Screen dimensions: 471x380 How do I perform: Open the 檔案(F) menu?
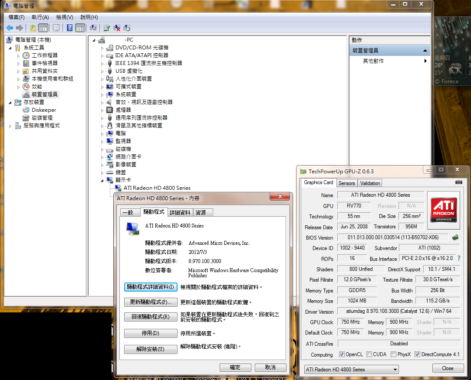coord(16,17)
